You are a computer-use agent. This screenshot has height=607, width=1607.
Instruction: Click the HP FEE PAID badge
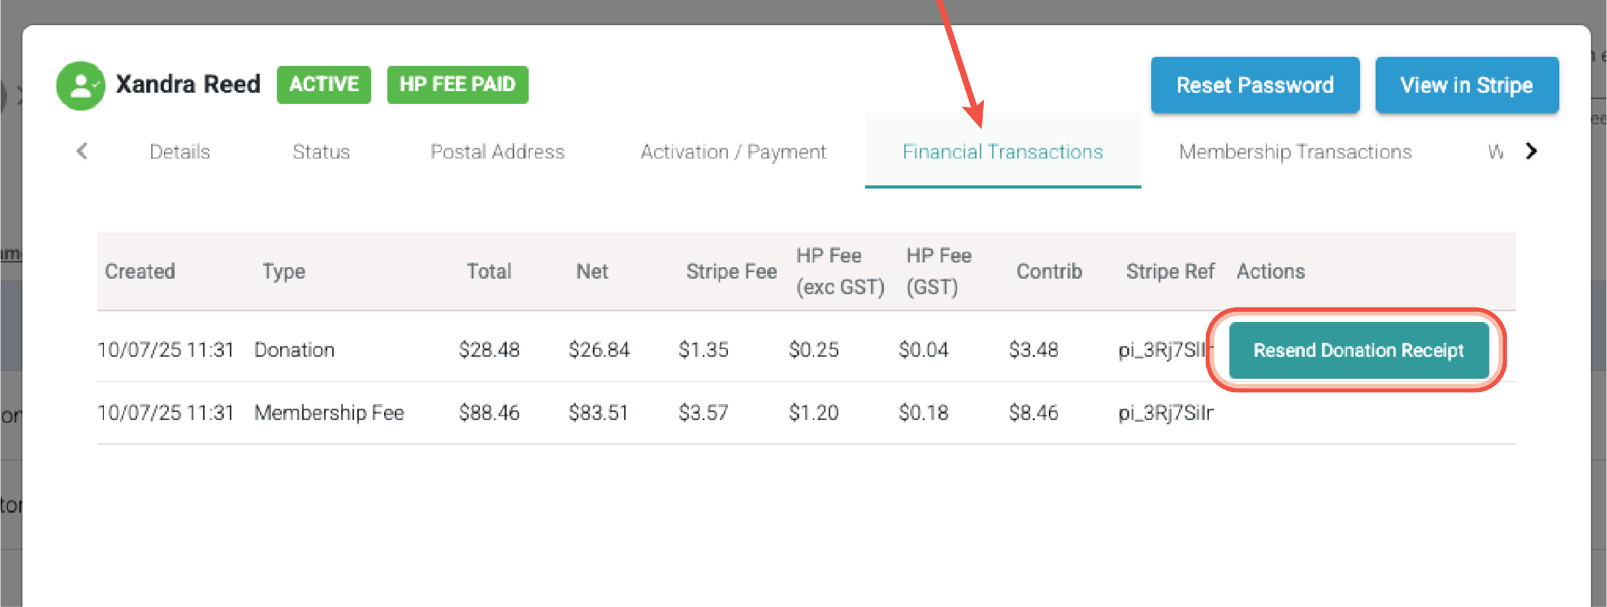(457, 84)
